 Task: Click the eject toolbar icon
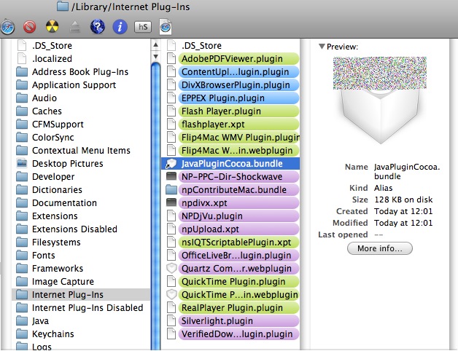pos(75,27)
